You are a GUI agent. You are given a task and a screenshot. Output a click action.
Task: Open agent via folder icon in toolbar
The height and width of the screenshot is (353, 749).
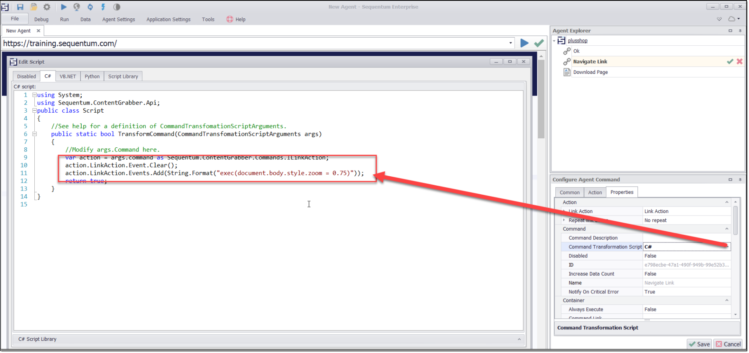click(x=33, y=7)
